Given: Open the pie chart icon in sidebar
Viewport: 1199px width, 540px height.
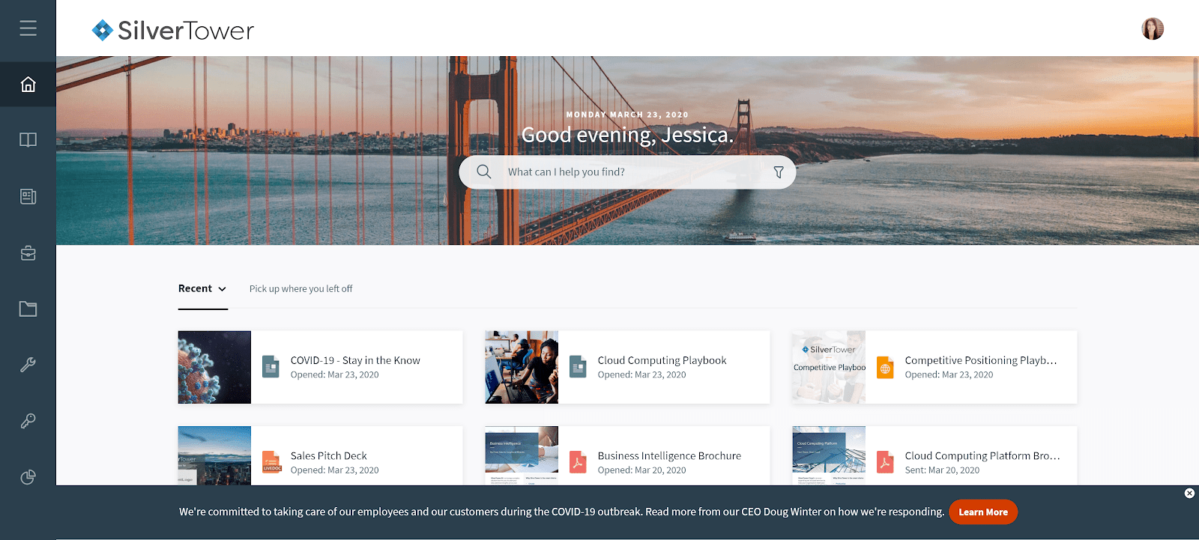Looking at the screenshot, I should [x=28, y=477].
